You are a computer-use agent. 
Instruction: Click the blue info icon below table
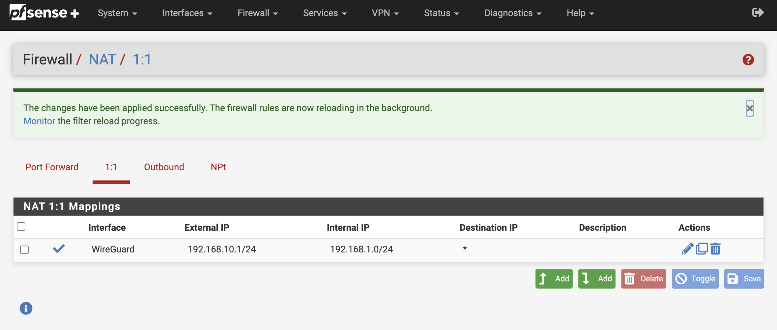[26, 308]
